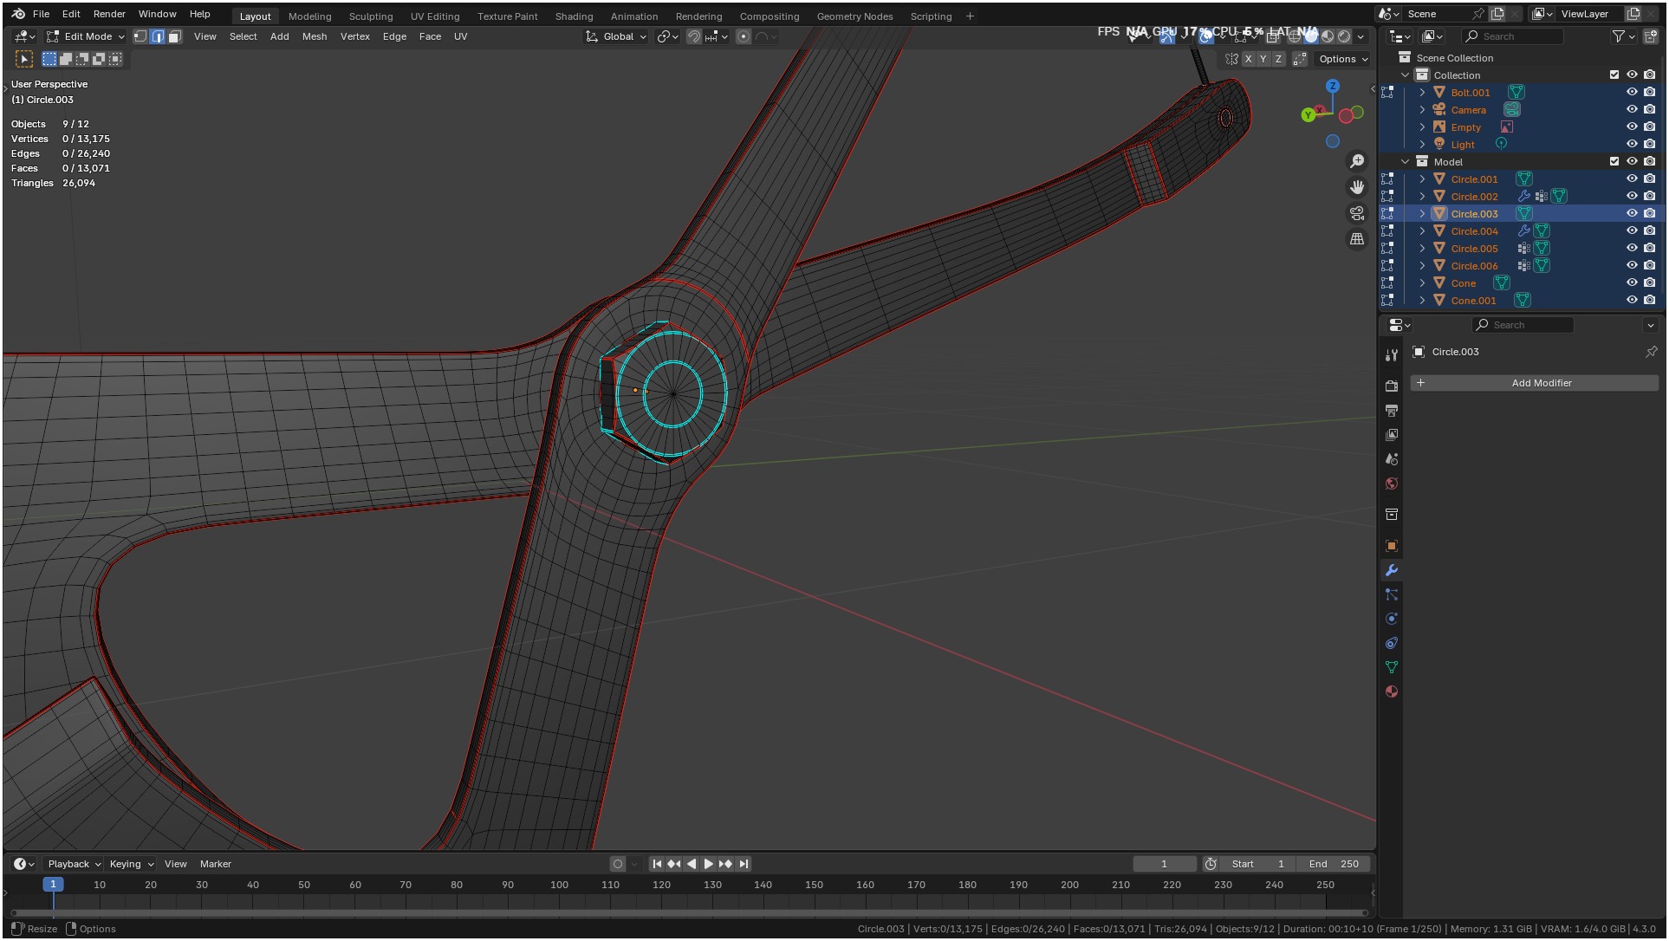Click the End frame field

coord(1335,865)
